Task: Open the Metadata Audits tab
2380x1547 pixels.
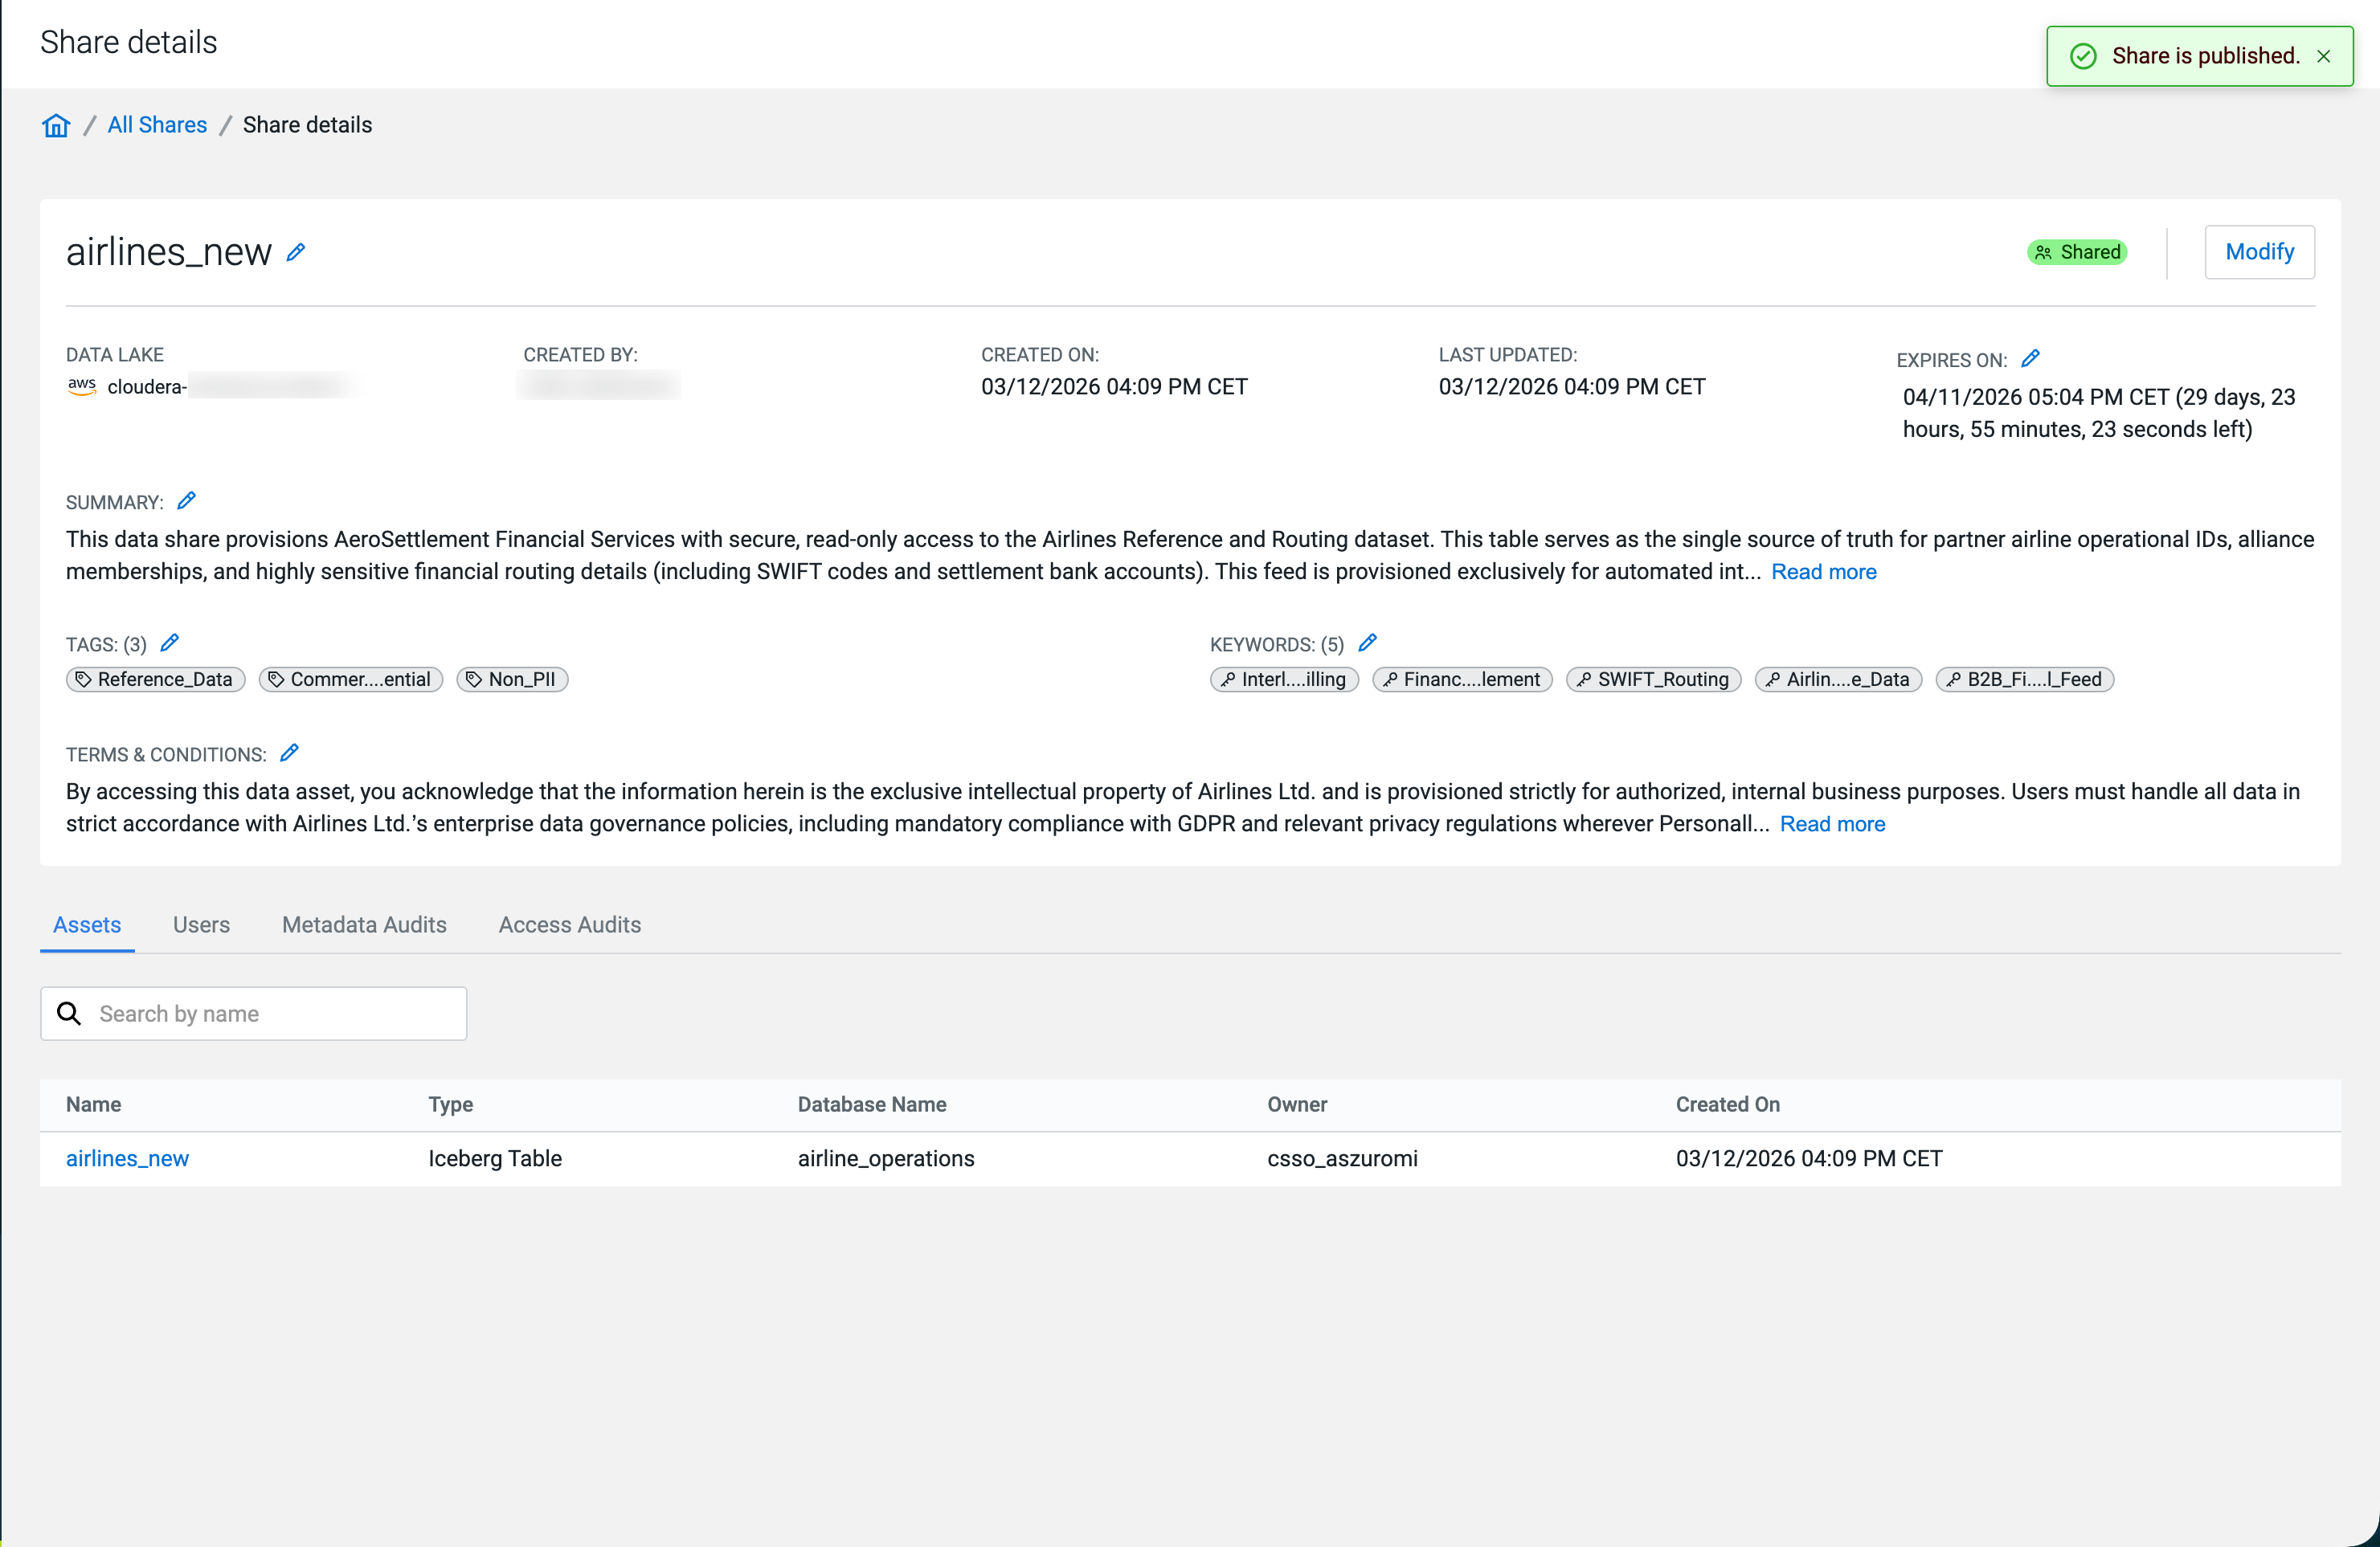Action: coord(364,925)
